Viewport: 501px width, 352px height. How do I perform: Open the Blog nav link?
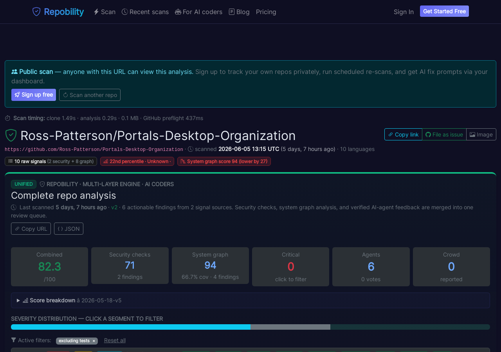239,12
